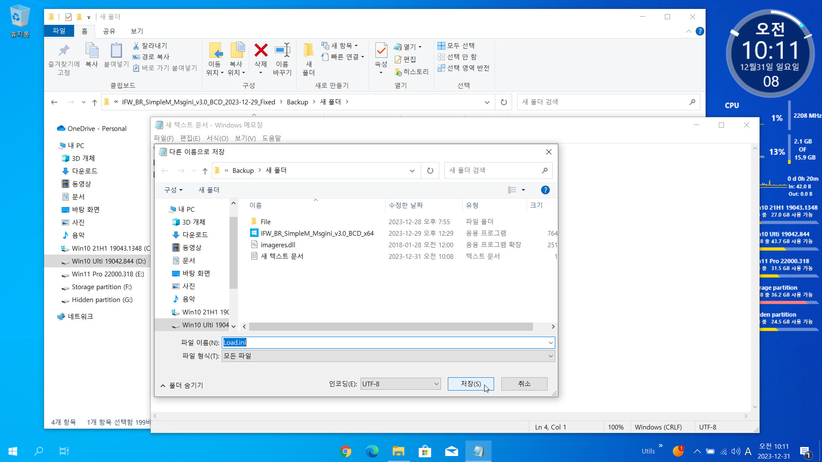Click search magnifier in Save As search box
822x462 pixels.
[545, 170]
